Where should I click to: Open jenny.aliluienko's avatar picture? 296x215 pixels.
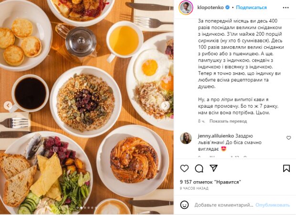tap(186, 138)
